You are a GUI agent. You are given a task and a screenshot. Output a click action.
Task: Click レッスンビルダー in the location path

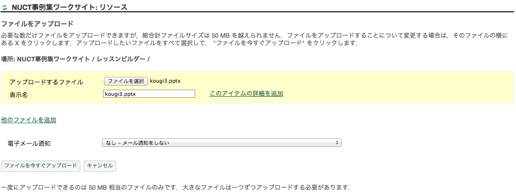pos(122,59)
